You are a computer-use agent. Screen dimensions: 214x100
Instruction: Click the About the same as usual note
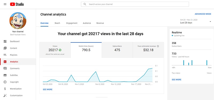pyautogui.click(x=55, y=54)
